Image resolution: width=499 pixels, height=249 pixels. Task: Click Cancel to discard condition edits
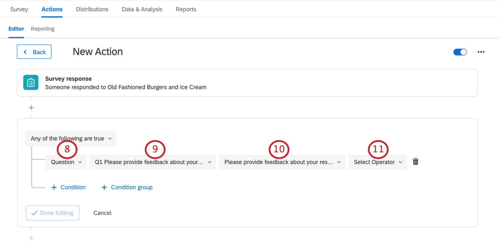[102, 213]
